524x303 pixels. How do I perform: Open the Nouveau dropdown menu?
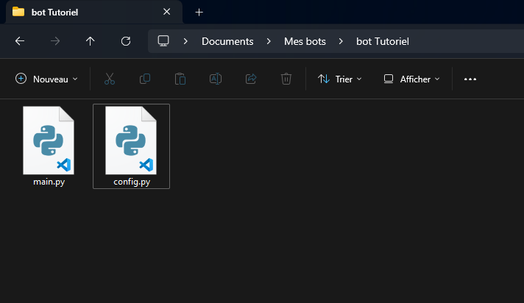[46, 79]
